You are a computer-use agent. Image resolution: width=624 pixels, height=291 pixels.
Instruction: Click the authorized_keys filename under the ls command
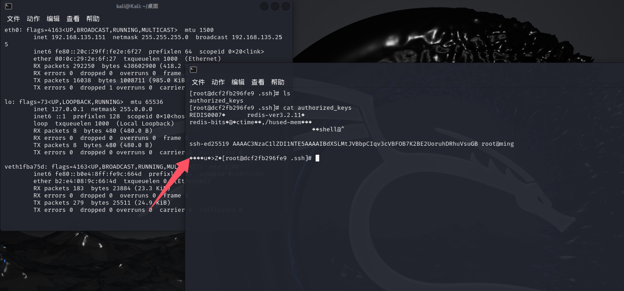pos(216,101)
